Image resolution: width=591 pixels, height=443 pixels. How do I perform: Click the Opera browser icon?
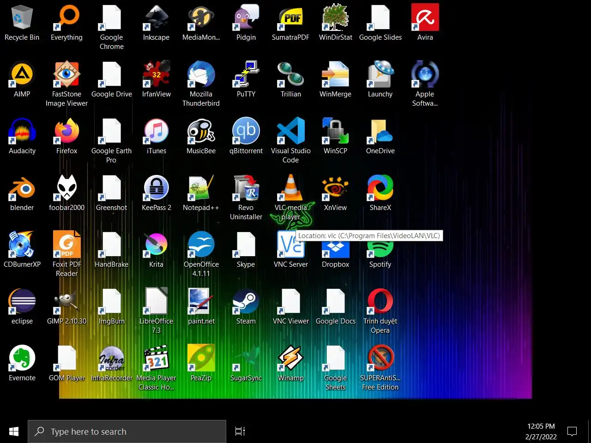point(380,301)
